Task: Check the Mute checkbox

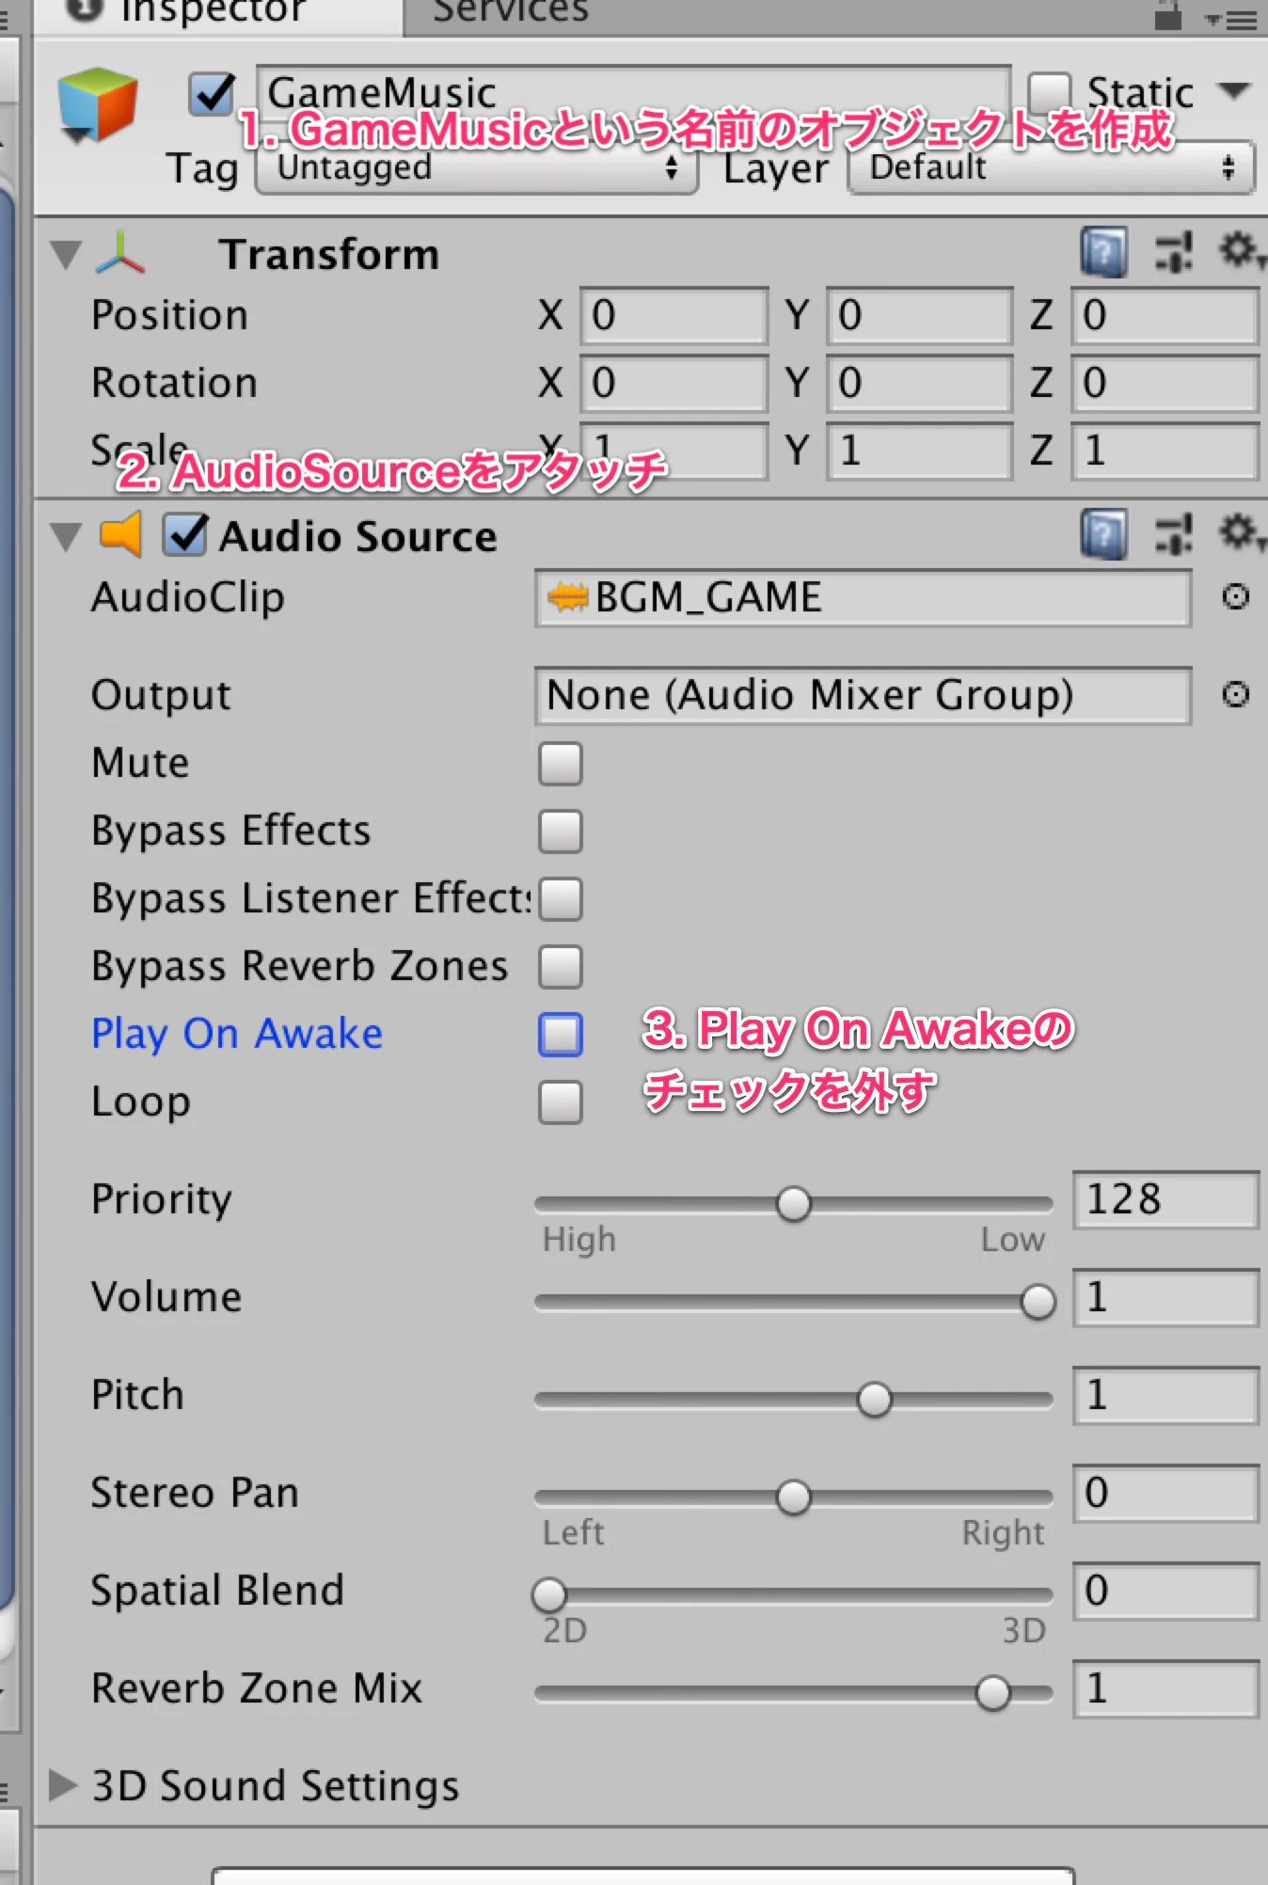Action: (x=561, y=763)
